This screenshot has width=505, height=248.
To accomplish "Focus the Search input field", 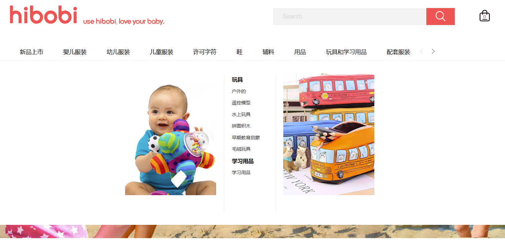I will point(350,16).
